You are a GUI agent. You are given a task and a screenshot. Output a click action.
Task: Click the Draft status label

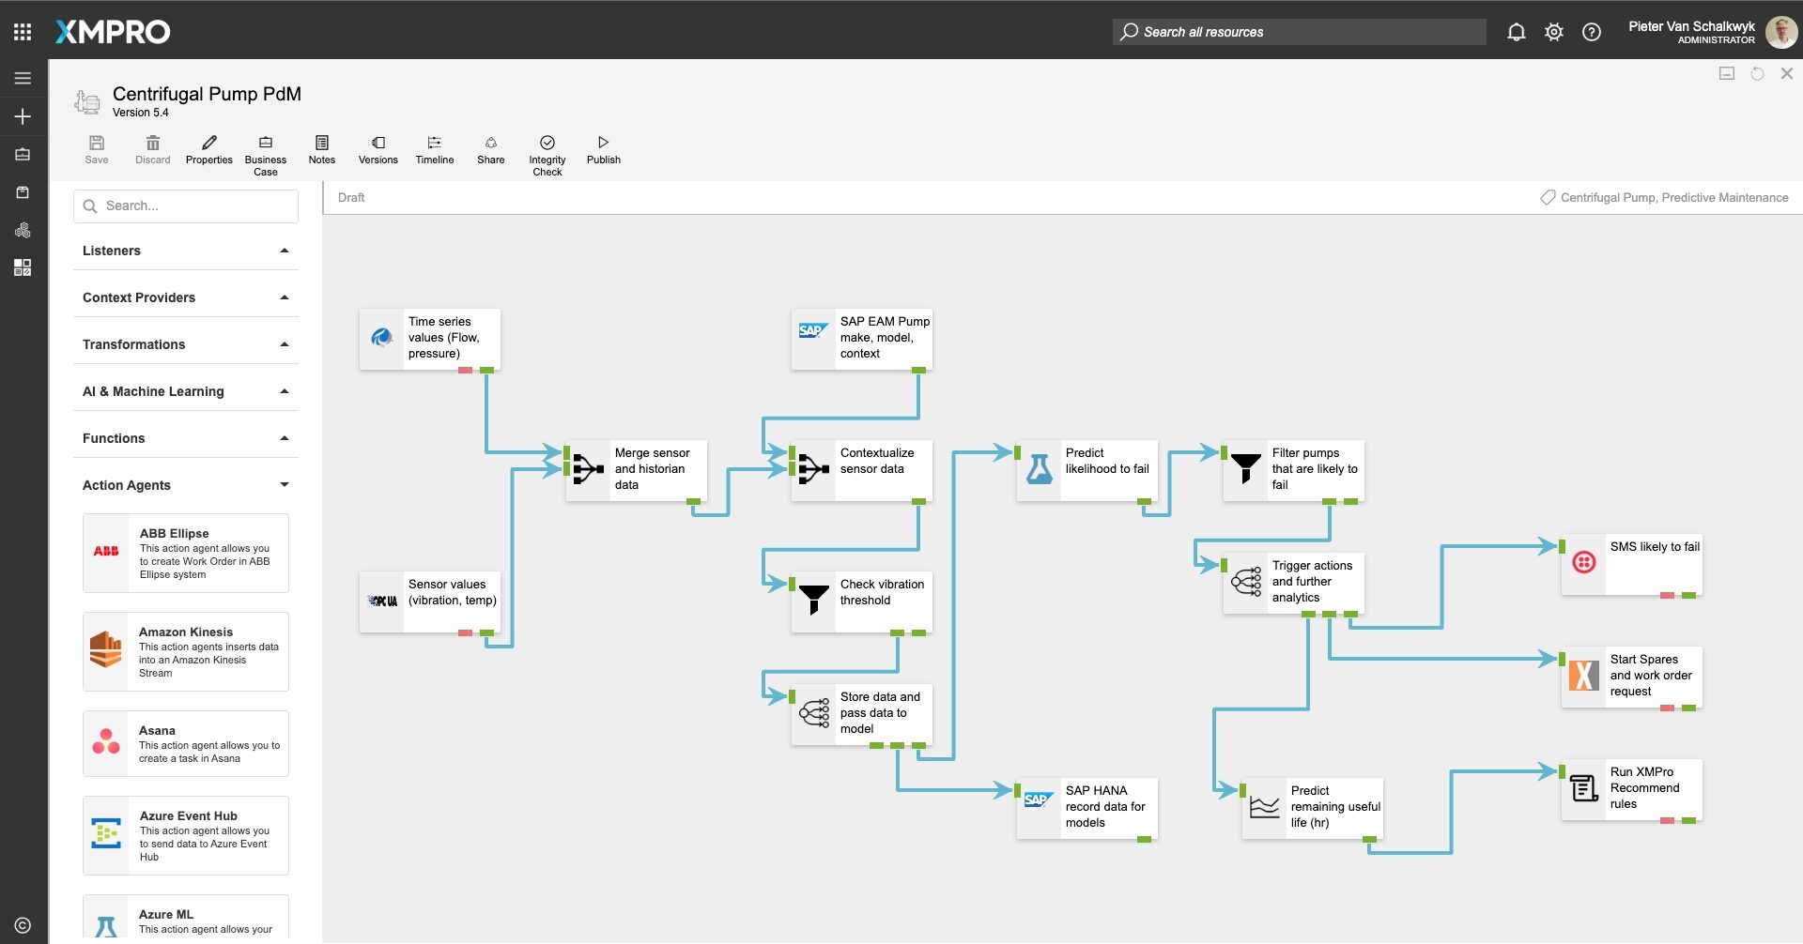point(351,197)
